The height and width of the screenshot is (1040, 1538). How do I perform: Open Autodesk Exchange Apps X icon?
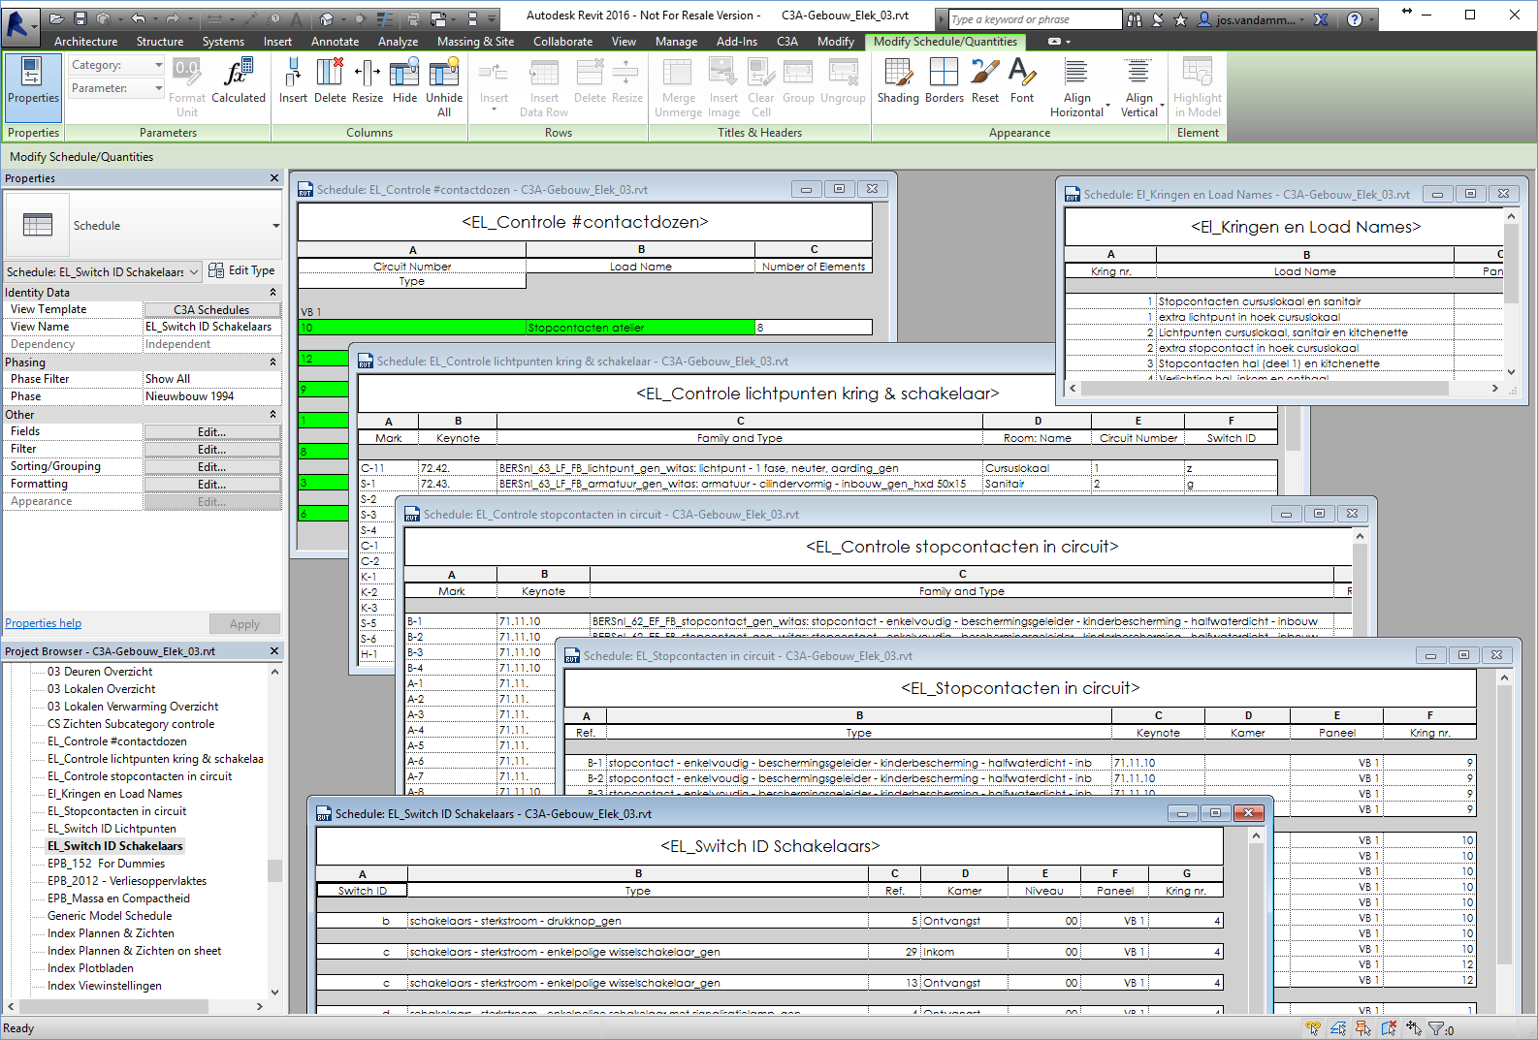coord(1321,19)
